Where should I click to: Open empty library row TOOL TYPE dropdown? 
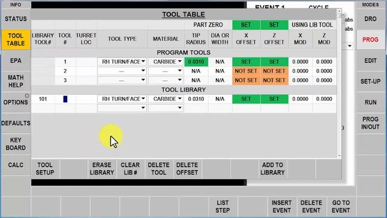[x=122, y=108]
